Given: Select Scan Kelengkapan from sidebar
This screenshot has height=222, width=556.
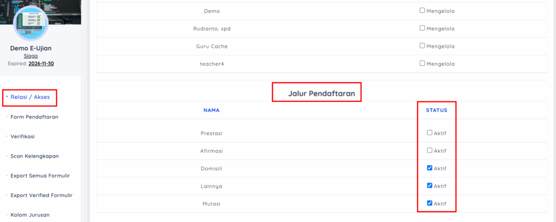Looking at the screenshot, I should point(34,156).
